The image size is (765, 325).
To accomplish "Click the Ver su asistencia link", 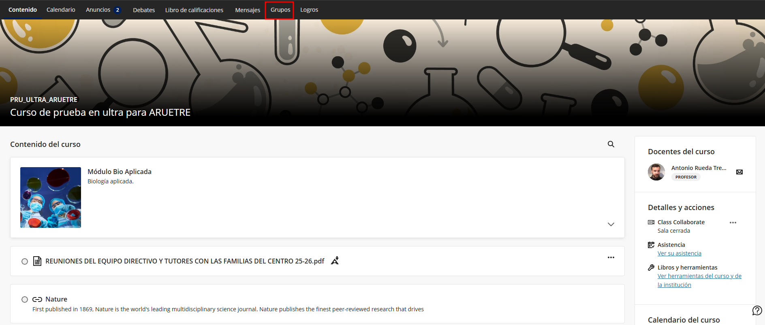I will point(679,253).
